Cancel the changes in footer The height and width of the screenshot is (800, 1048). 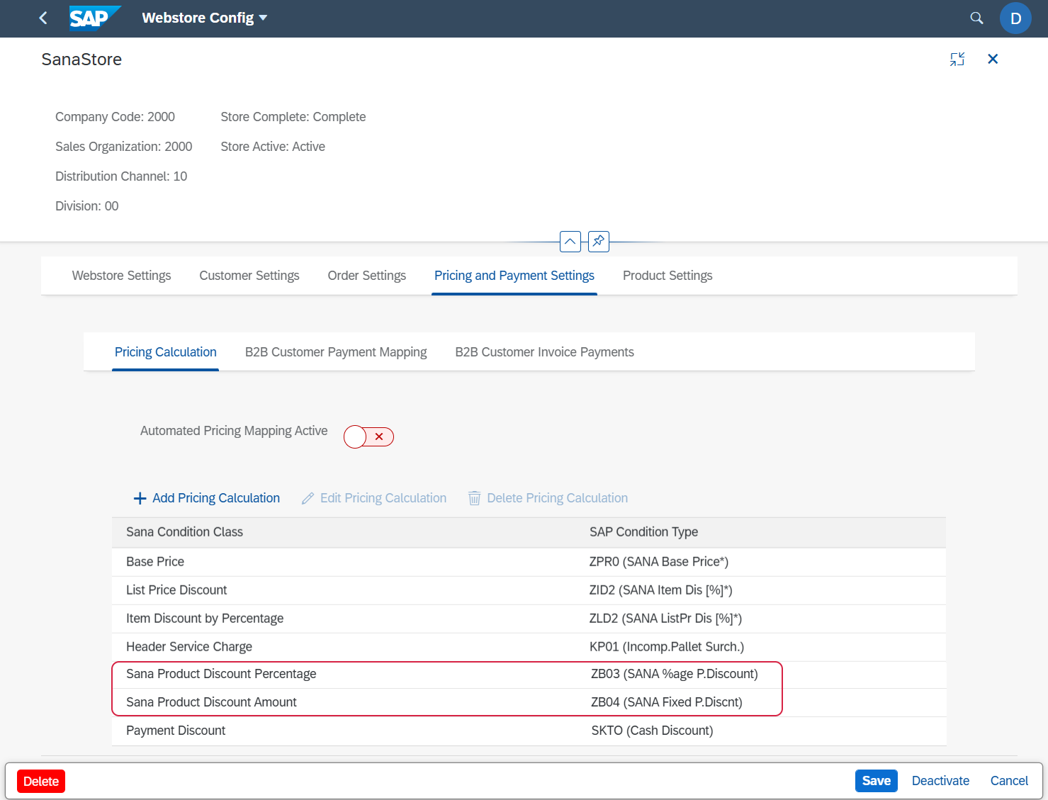1009,781
